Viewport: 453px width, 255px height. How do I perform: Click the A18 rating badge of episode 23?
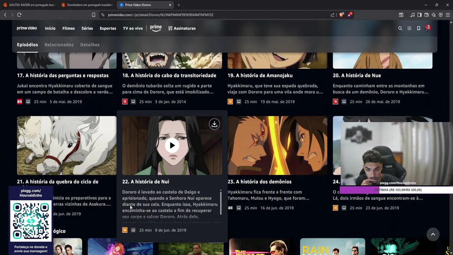pos(230,208)
